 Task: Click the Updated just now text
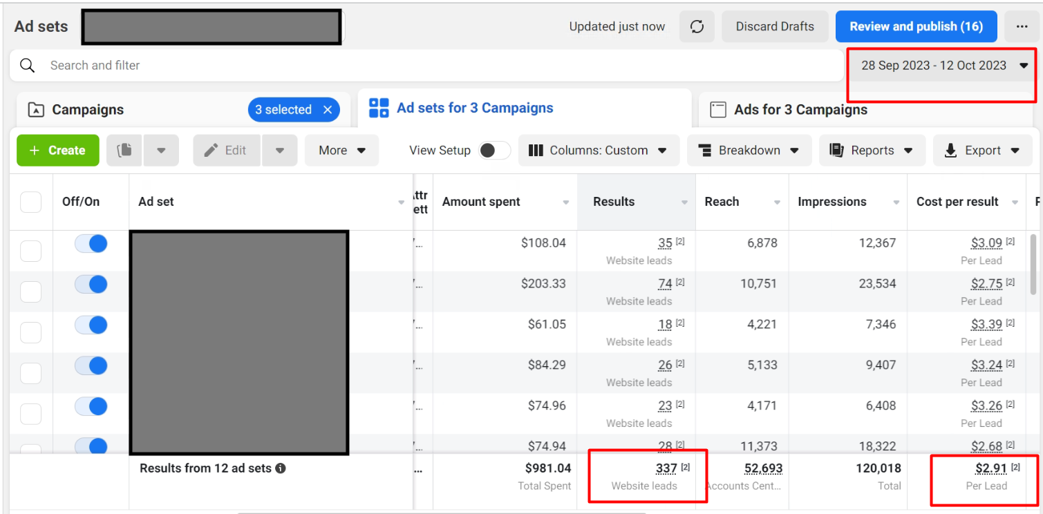point(617,27)
